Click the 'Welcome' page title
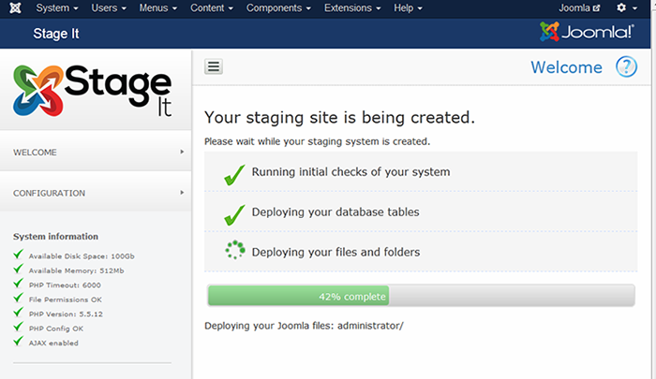Image resolution: width=656 pixels, height=379 pixels. click(x=566, y=67)
